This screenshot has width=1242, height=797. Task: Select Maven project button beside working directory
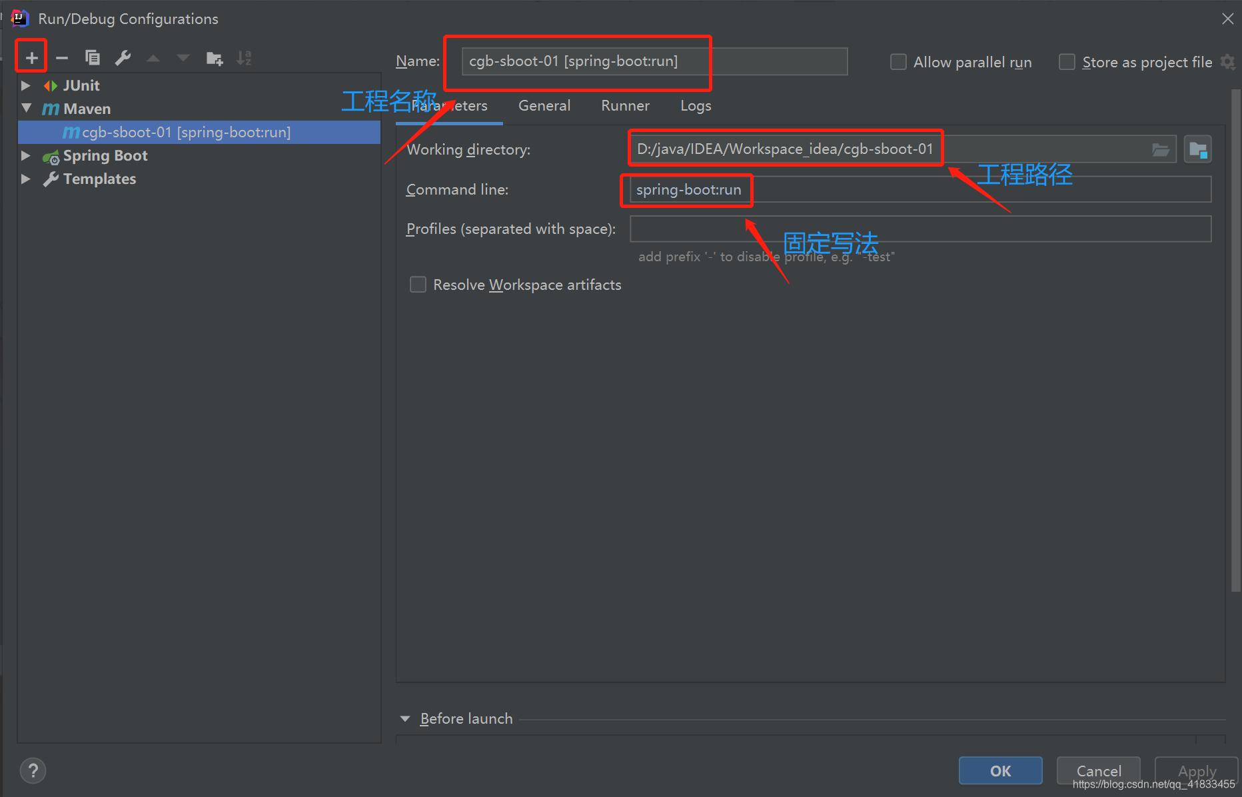click(x=1198, y=149)
